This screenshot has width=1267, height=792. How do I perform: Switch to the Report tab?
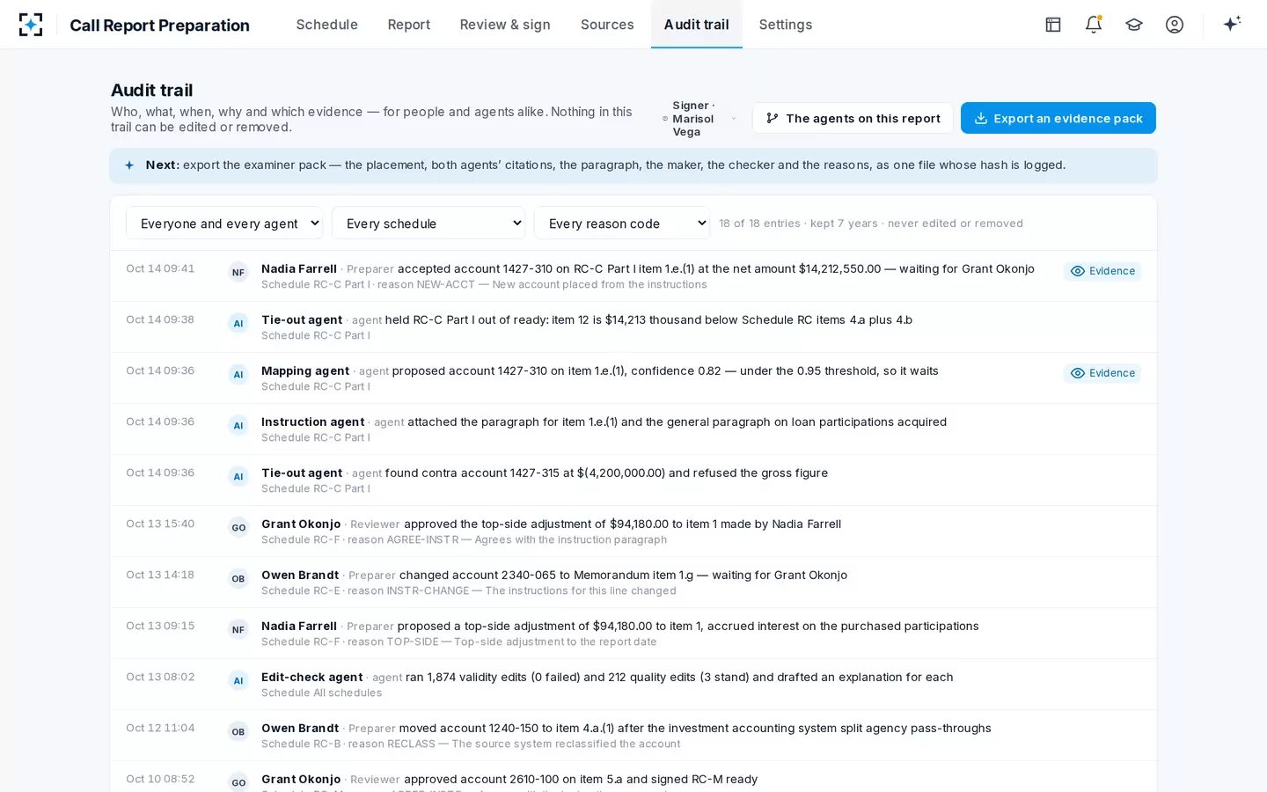click(x=409, y=25)
